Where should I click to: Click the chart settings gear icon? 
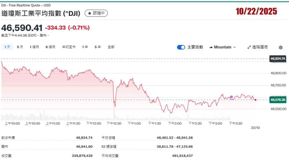point(280,47)
